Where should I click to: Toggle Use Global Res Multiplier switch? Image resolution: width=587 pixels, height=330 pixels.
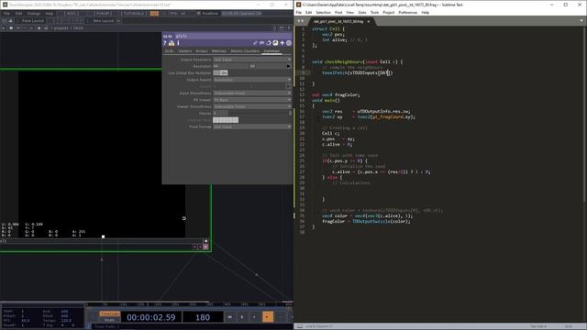(220, 72)
